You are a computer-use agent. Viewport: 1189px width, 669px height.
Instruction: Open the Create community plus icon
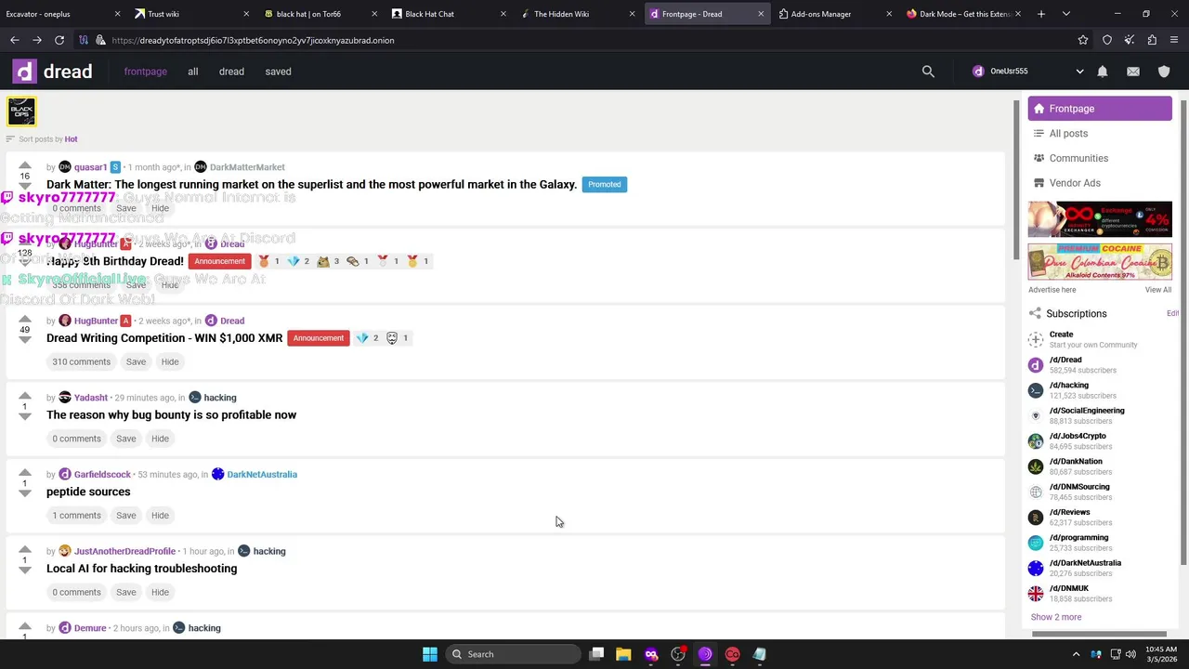coord(1036,339)
